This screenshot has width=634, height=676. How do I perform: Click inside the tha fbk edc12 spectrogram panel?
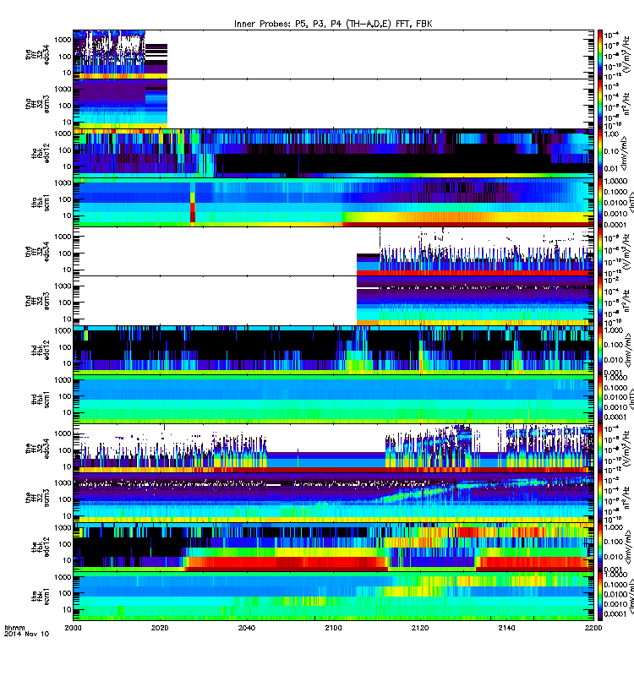(333, 153)
